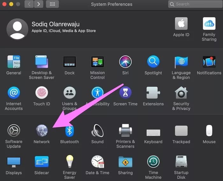
Task: Go forward with the right arrow button
Action: pos(39,4)
